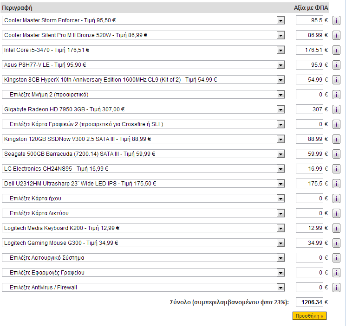346x326 pixels.
Task: Select the 88.99 price field
Action: (x=309, y=139)
